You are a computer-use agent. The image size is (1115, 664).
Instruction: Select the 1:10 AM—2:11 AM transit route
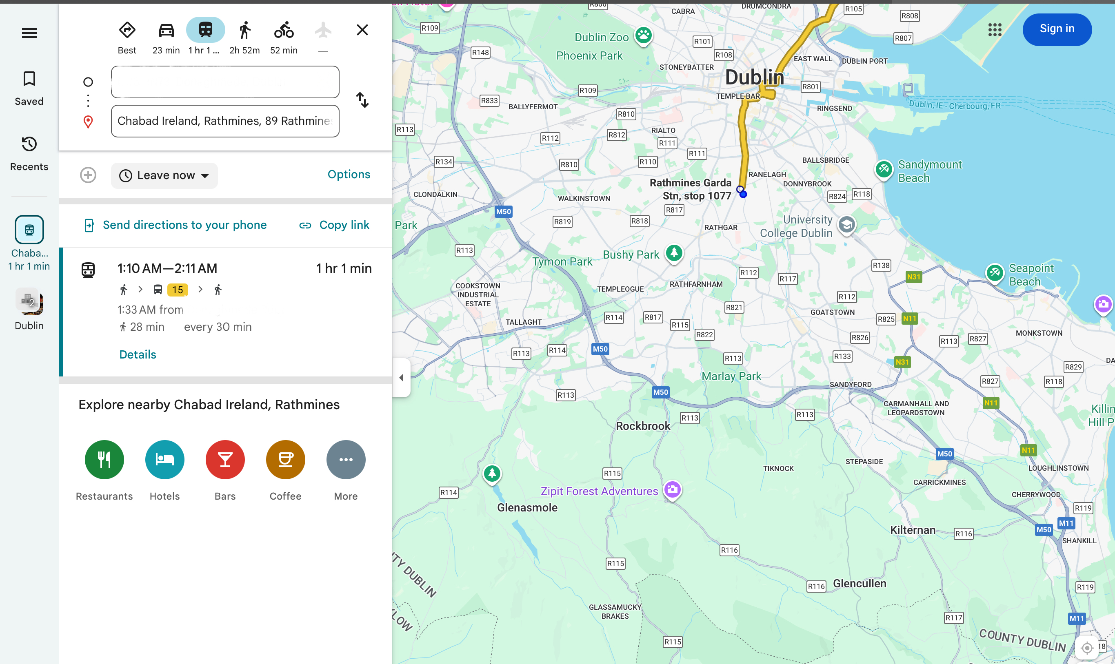(225, 312)
